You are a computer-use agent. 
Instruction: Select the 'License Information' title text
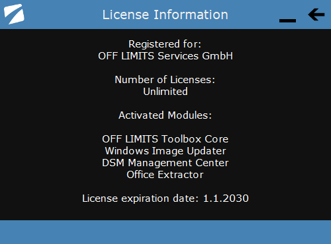coord(165,15)
